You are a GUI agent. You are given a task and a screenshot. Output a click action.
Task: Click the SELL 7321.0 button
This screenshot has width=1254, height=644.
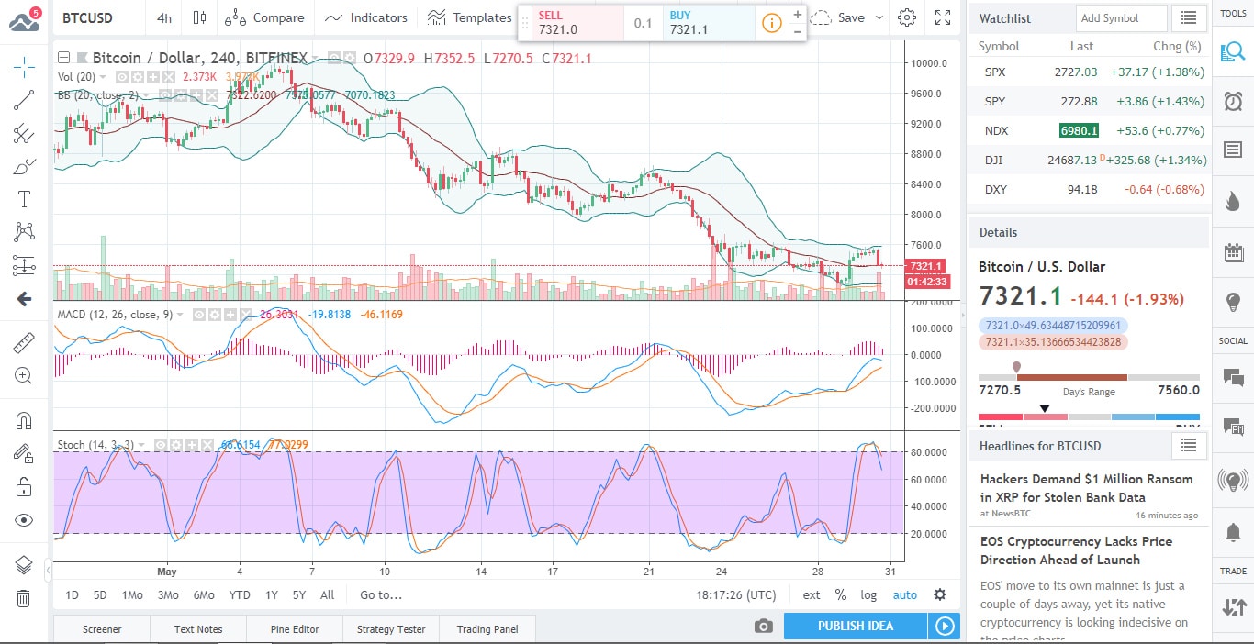[x=577, y=23]
